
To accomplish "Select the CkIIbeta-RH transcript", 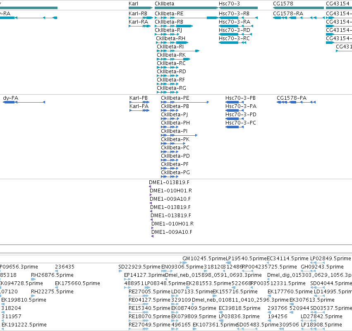I will [x=170, y=38].
